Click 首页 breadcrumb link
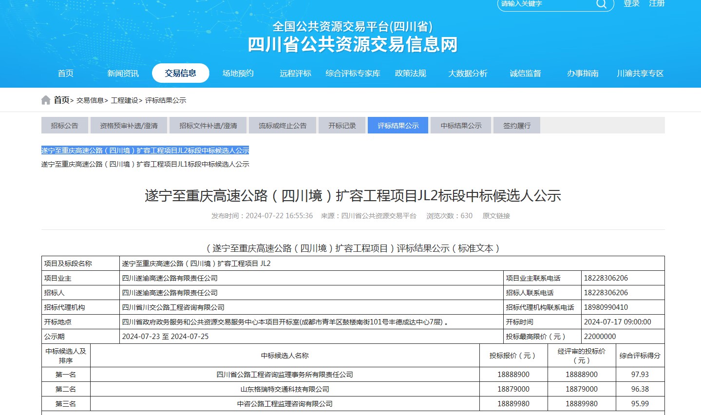This screenshot has height=415, width=701. [61, 100]
